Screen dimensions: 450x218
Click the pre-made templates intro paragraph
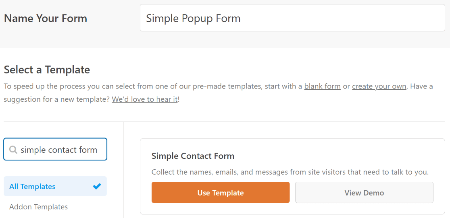click(219, 93)
